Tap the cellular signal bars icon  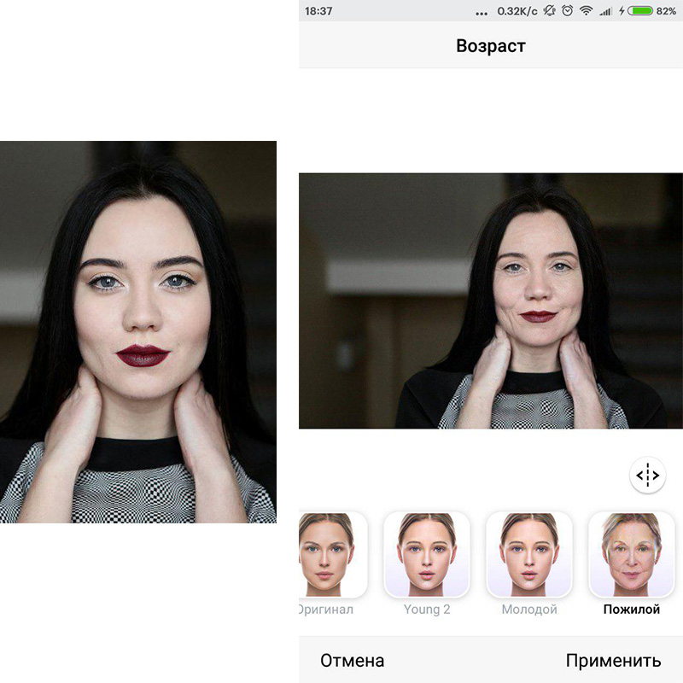(605, 11)
